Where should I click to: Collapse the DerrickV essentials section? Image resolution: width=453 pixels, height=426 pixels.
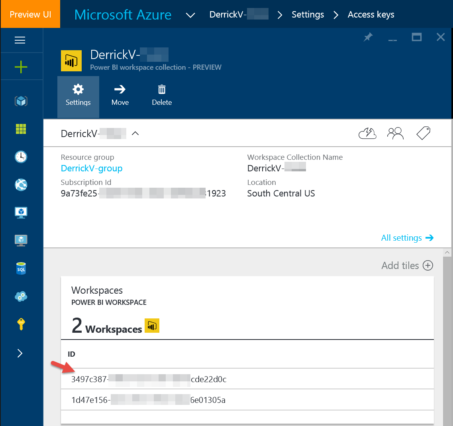(135, 133)
